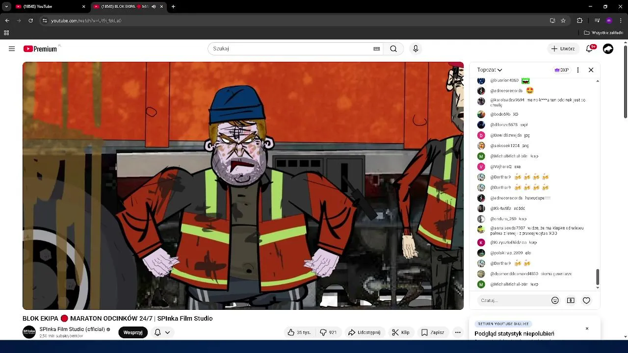
Task: Click the Klip clip button
Action: coord(401,332)
